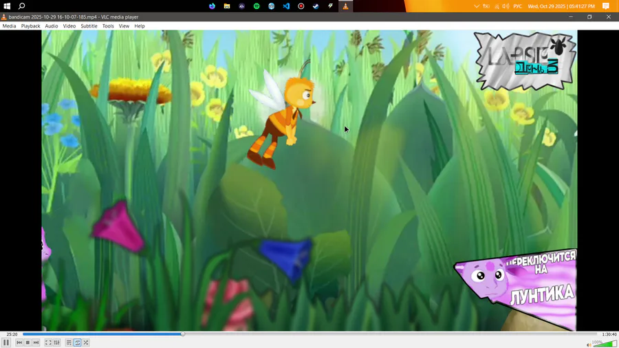Viewport: 619px width, 348px height.
Task: Stop playback with the stop button
Action: [28, 342]
